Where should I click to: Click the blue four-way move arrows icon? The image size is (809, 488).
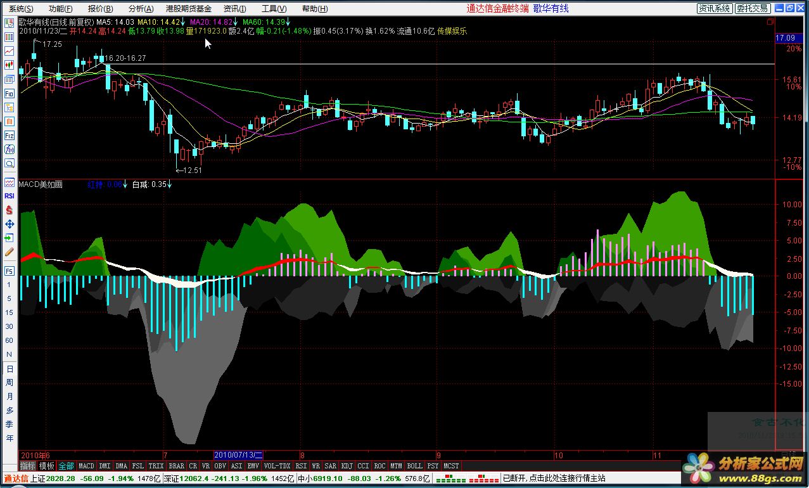[10, 224]
